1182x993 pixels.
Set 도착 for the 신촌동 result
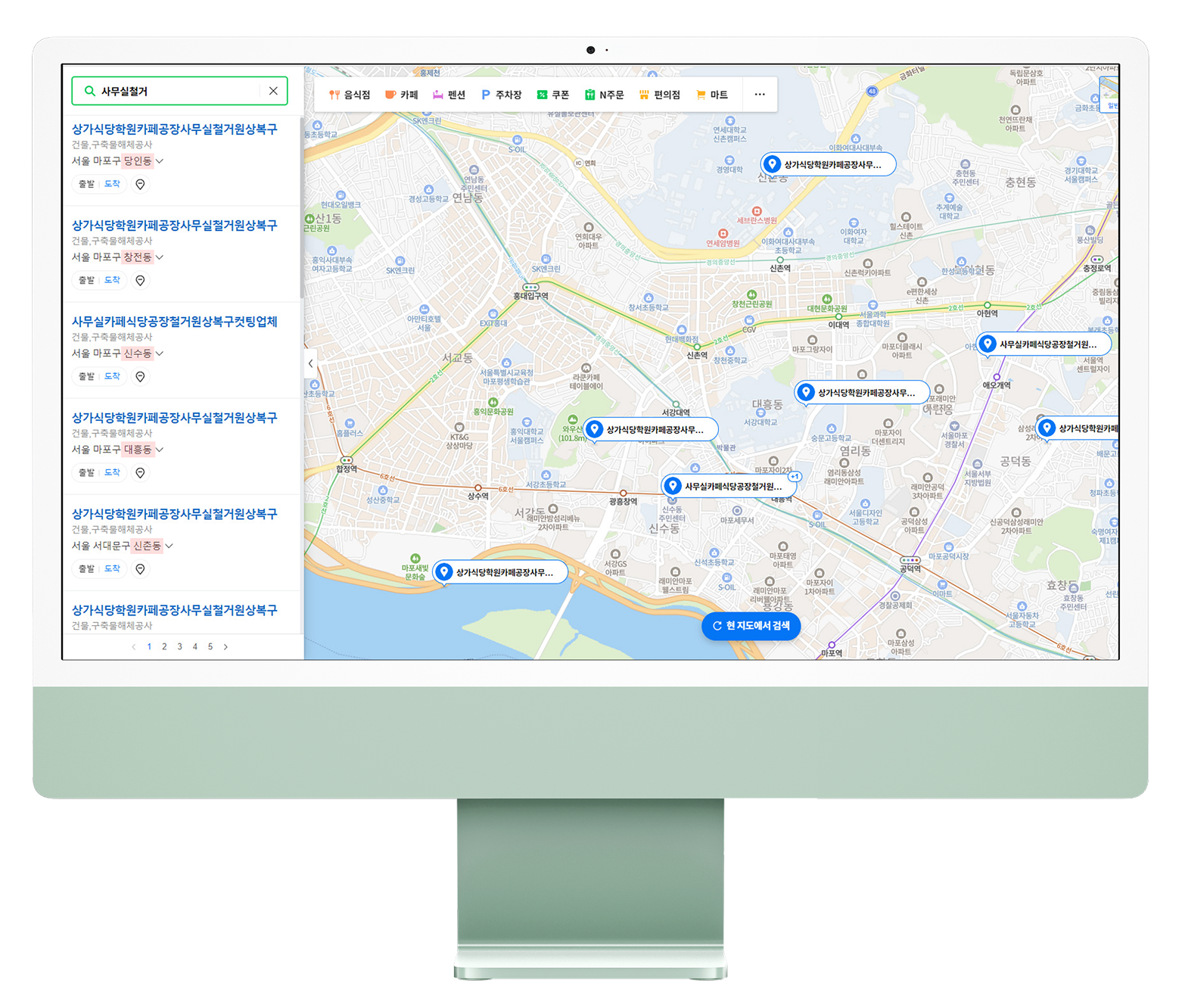(x=112, y=568)
